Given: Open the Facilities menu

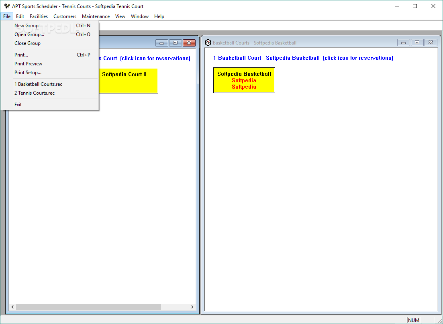Looking at the screenshot, I should pyautogui.click(x=39, y=16).
